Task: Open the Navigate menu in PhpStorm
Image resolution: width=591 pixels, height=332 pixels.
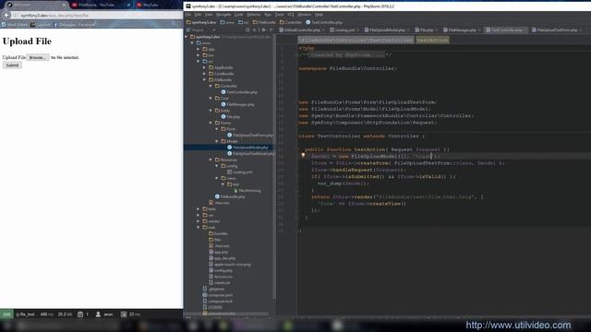Action: 223,15
